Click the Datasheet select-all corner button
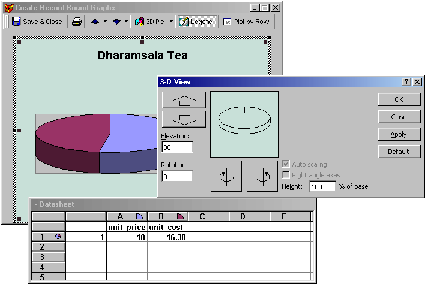The height and width of the screenshot is (287, 428). [x=48, y=216]
